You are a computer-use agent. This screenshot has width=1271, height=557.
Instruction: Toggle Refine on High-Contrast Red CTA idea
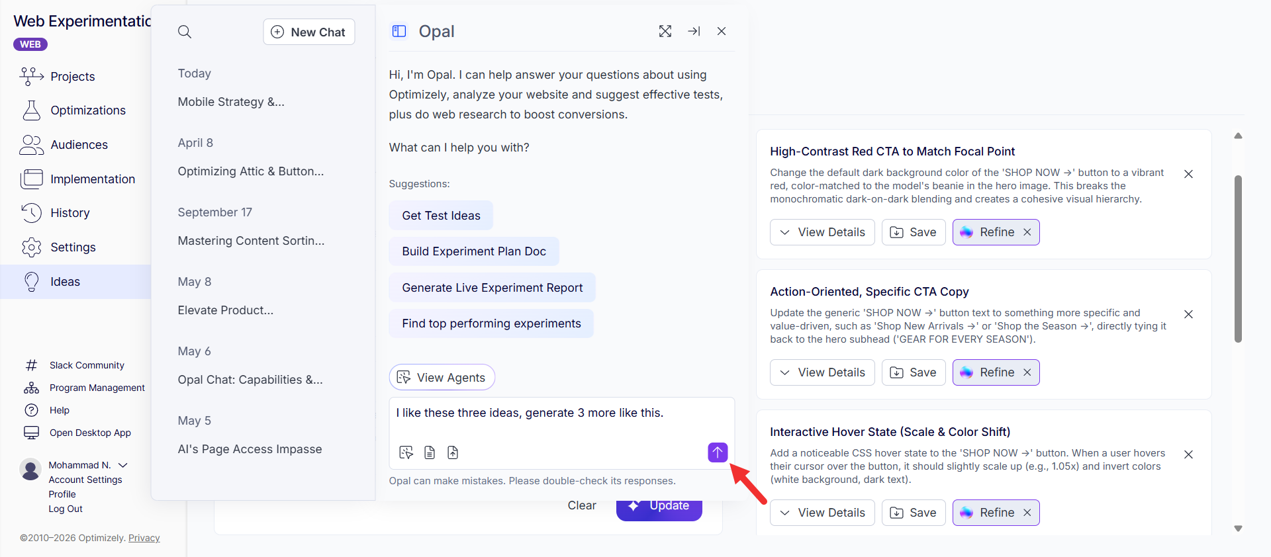tap(996, 232)
